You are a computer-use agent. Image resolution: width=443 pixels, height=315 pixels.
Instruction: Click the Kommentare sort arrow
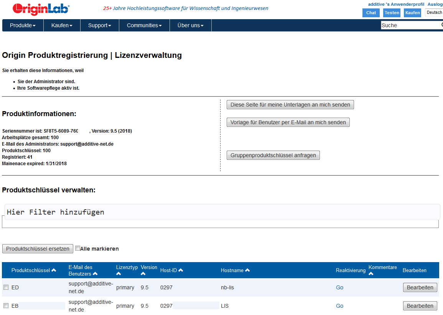(371, 274)
